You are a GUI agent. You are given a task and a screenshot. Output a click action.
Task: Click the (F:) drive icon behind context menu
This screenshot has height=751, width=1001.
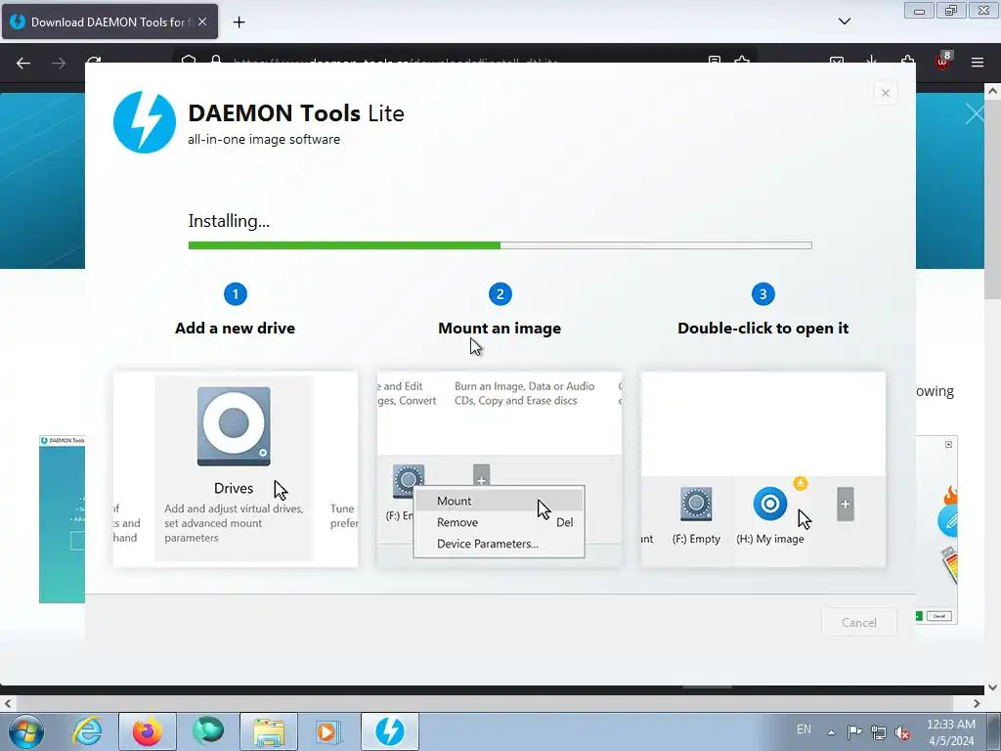pos(408,481)
